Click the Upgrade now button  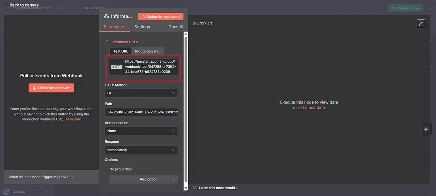click(405, 8)
